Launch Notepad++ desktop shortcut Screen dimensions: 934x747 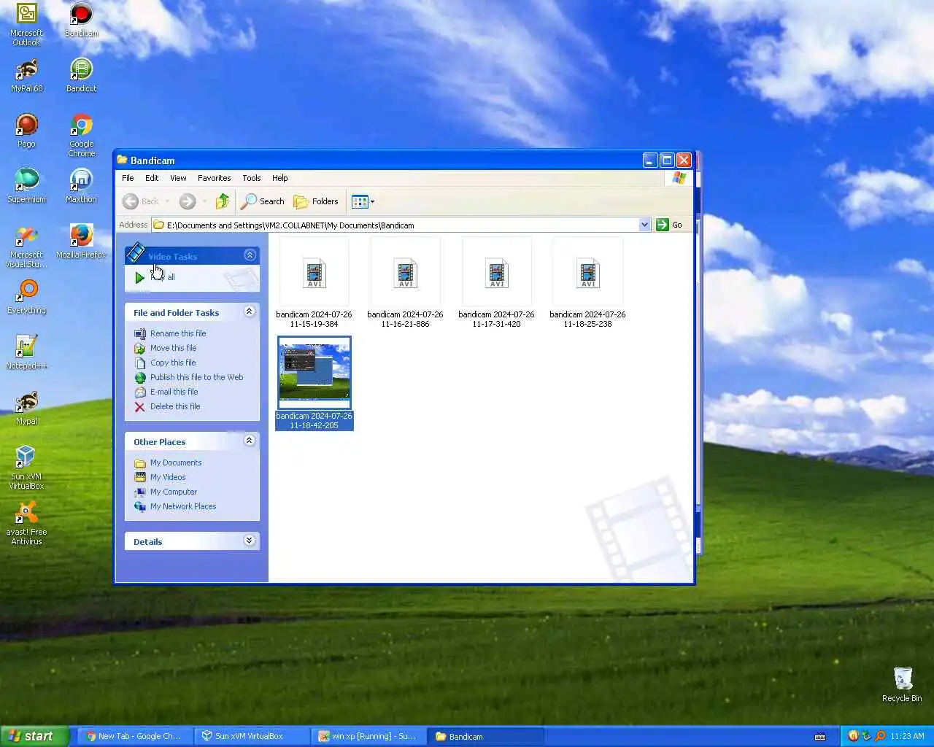[x=26, y=353]
